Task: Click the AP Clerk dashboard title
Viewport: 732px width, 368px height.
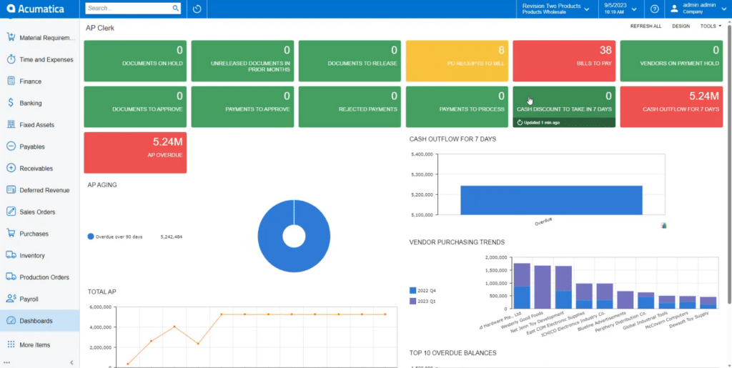Action: [100, 28]
